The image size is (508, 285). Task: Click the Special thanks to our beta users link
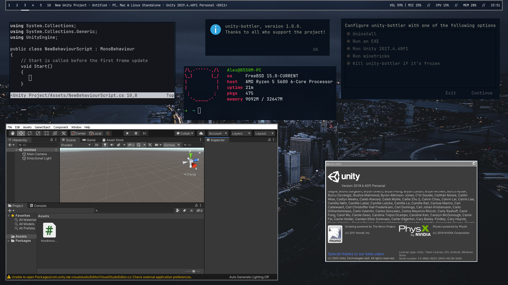[x=356, y=254]
